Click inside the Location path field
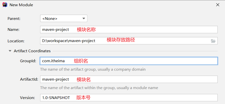Image resolution: width=225 pixels, height=104 pixels. tap(125, 41)
